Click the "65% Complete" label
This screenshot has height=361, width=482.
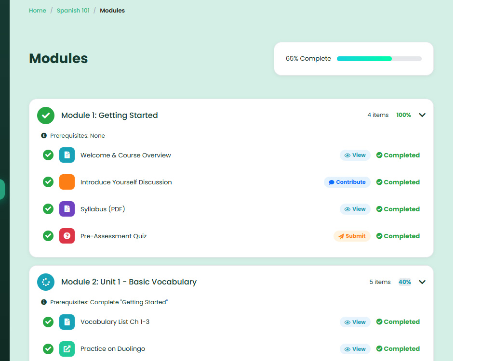[x=308, y=59]
